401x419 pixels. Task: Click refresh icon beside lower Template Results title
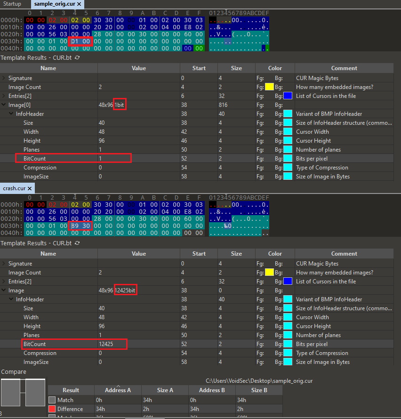click(x=77, y=243)
